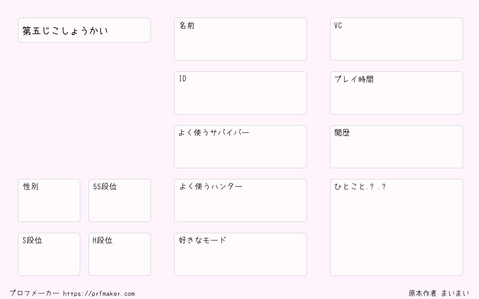479x299 pixels.
Task: Select the 好きなモード field
Action: (240, 254)
